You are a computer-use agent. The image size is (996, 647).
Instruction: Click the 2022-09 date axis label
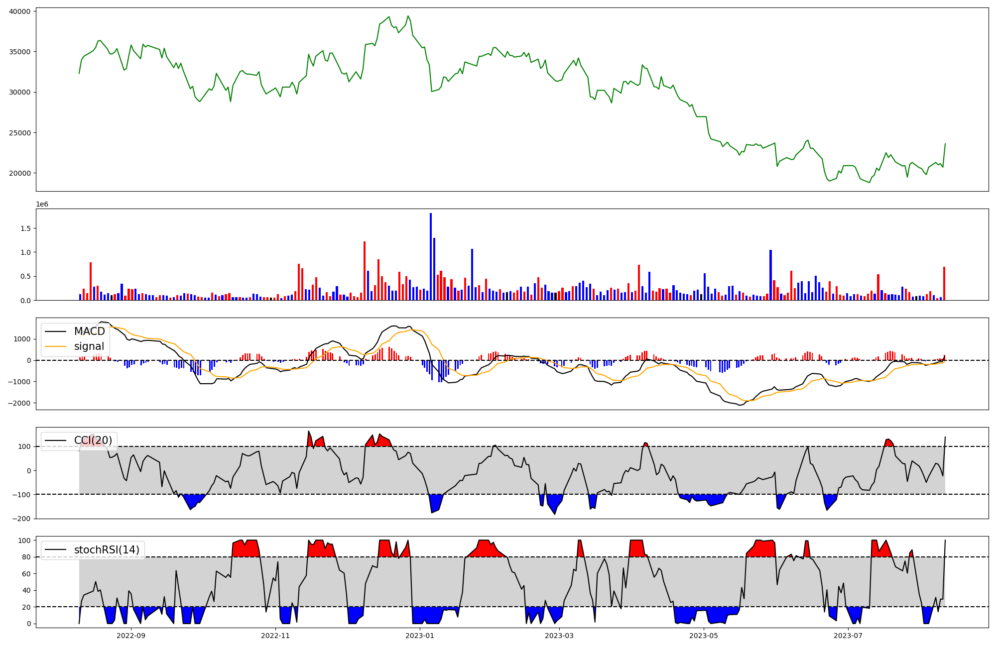coord(131,636)
